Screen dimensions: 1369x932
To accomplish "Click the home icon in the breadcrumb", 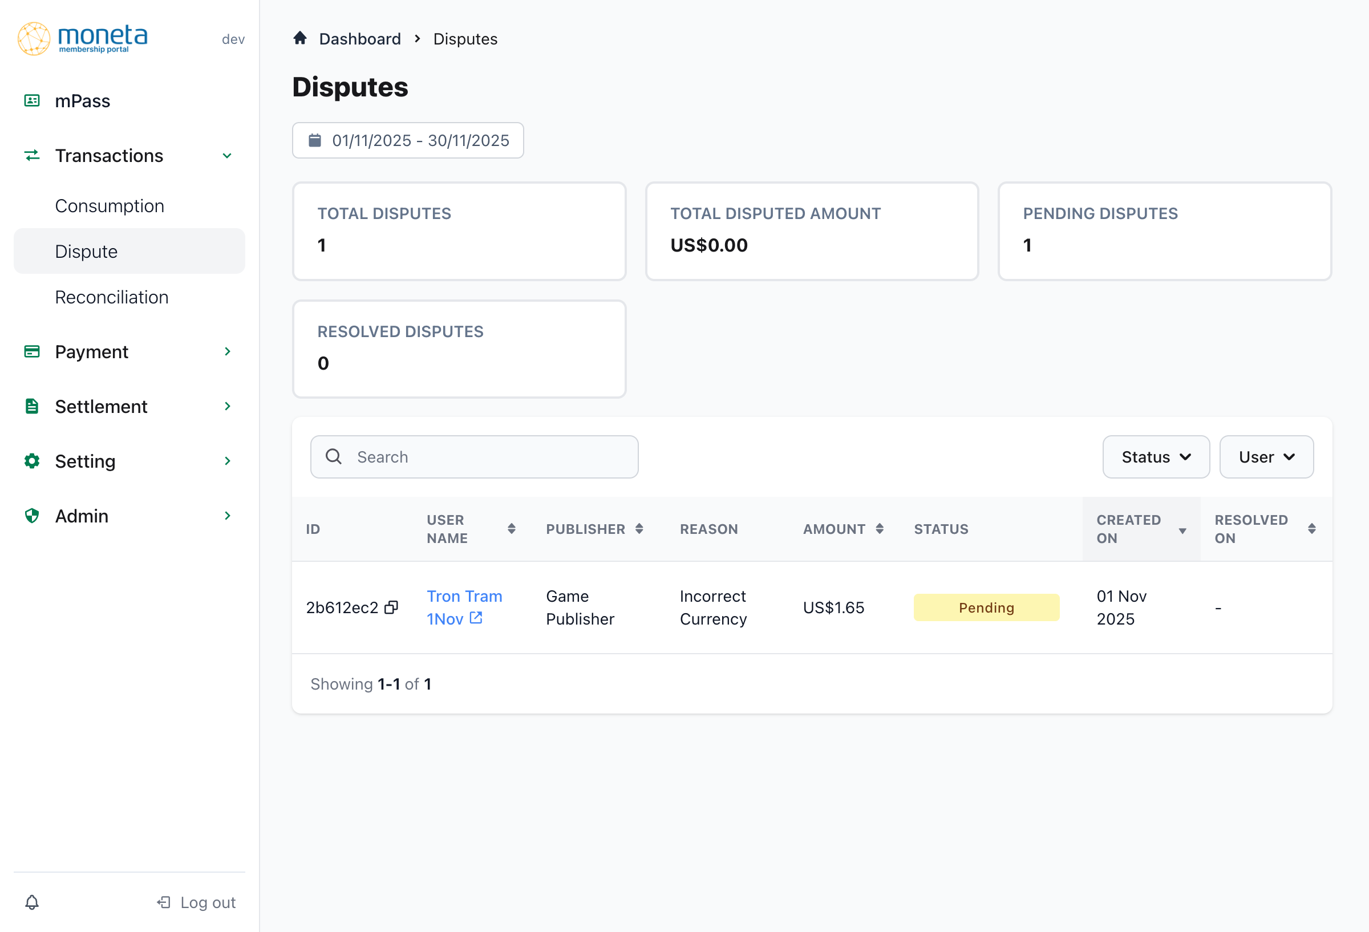I will pos(300,39).
